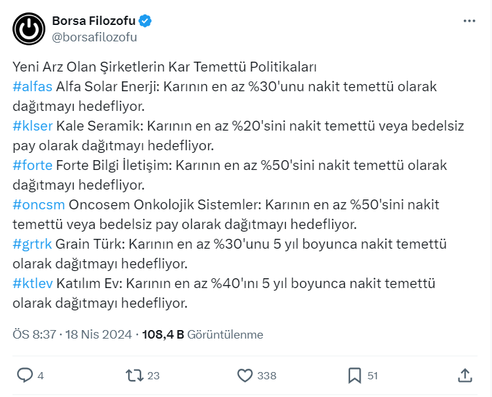
Task: Open the three-dot more options menu
Action: [469, 21]
